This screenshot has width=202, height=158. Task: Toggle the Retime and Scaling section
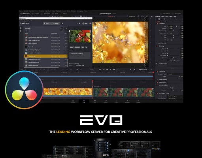(x=157, y=93)
